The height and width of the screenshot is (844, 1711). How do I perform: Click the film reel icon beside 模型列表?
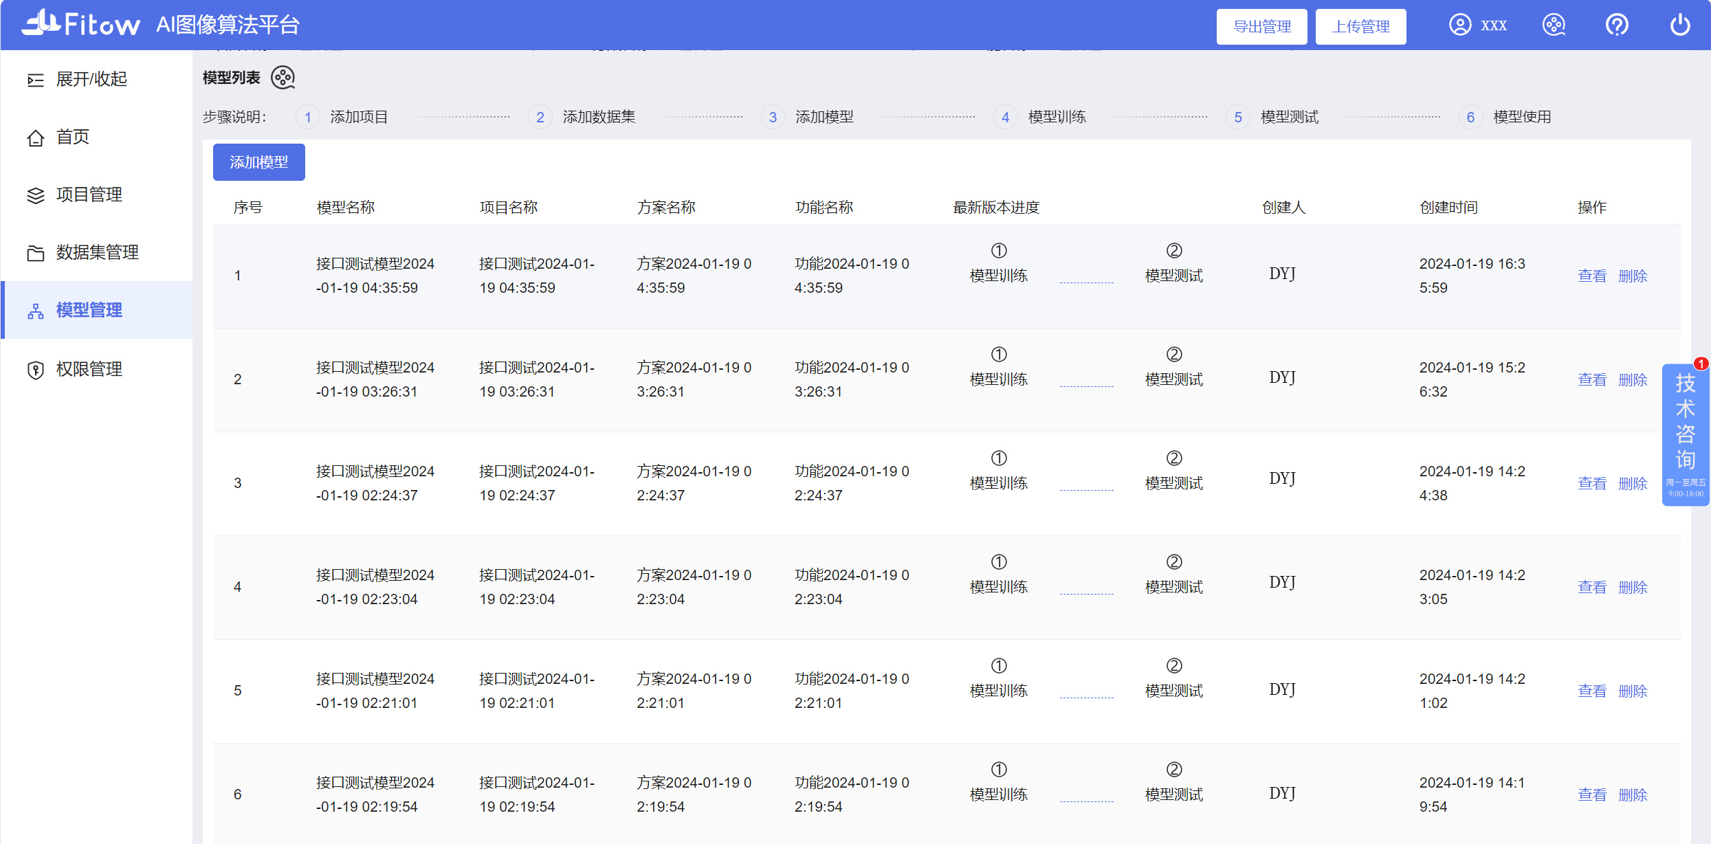coord(283,78)
